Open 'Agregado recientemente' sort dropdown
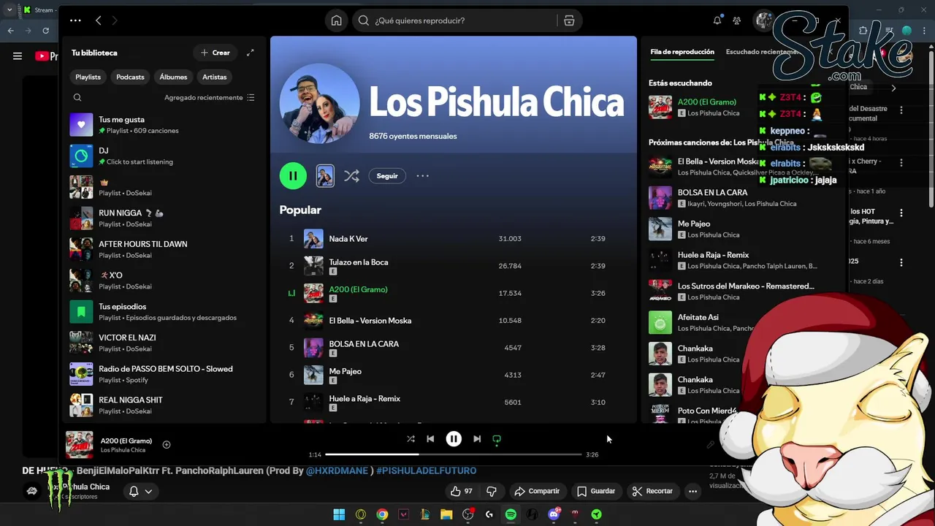Image resolution: width=935 pixels, height=526 pixels. [x=209, y=97]
